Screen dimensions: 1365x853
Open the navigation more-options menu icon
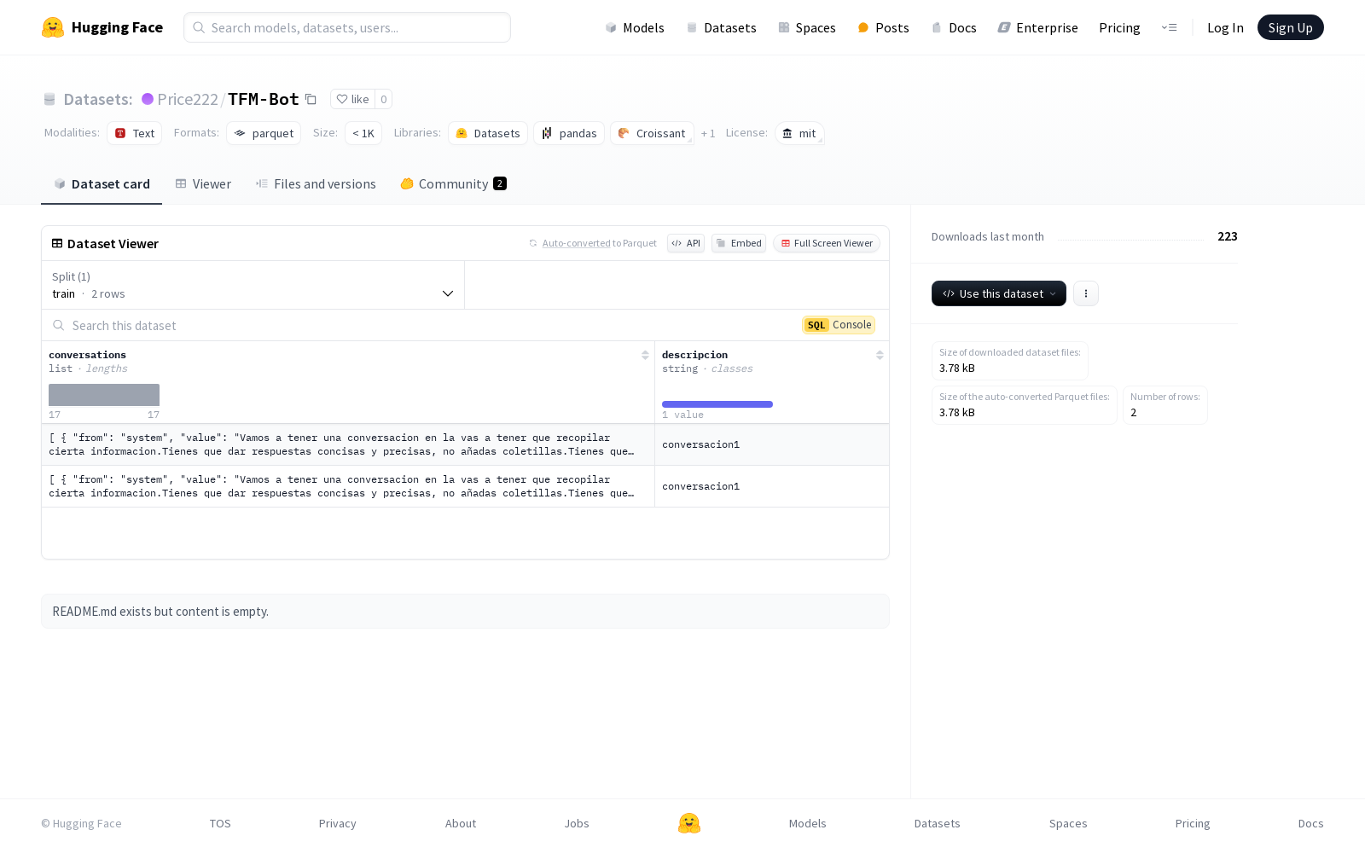pos(1169,27)
